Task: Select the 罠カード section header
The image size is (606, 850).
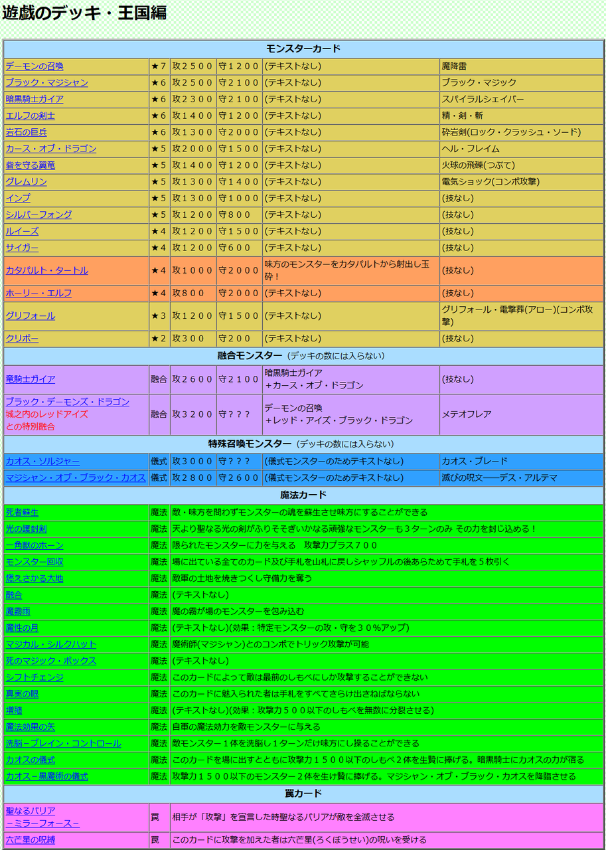Action: click(x=303, y=794)
